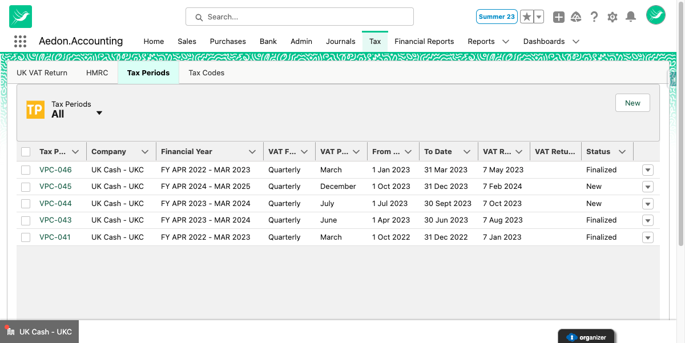Image resolution: width=685 pixels, height=343 pixels.
Task: Go to the Sales tab
Action: (187, 41)
